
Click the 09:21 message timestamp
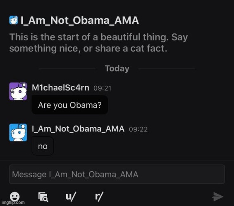click(x=103, y=88)
